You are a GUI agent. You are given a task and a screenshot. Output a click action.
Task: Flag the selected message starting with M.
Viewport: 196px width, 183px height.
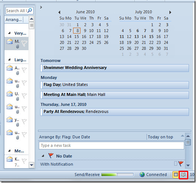coord(24,43)
